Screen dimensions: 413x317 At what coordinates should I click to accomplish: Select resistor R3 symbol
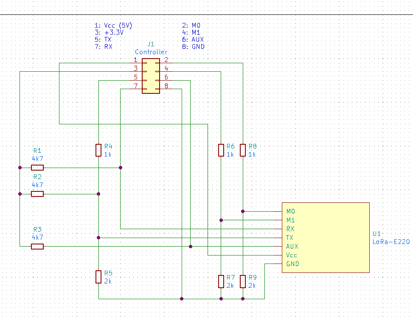pyautogui.click(x=37, y=247)
